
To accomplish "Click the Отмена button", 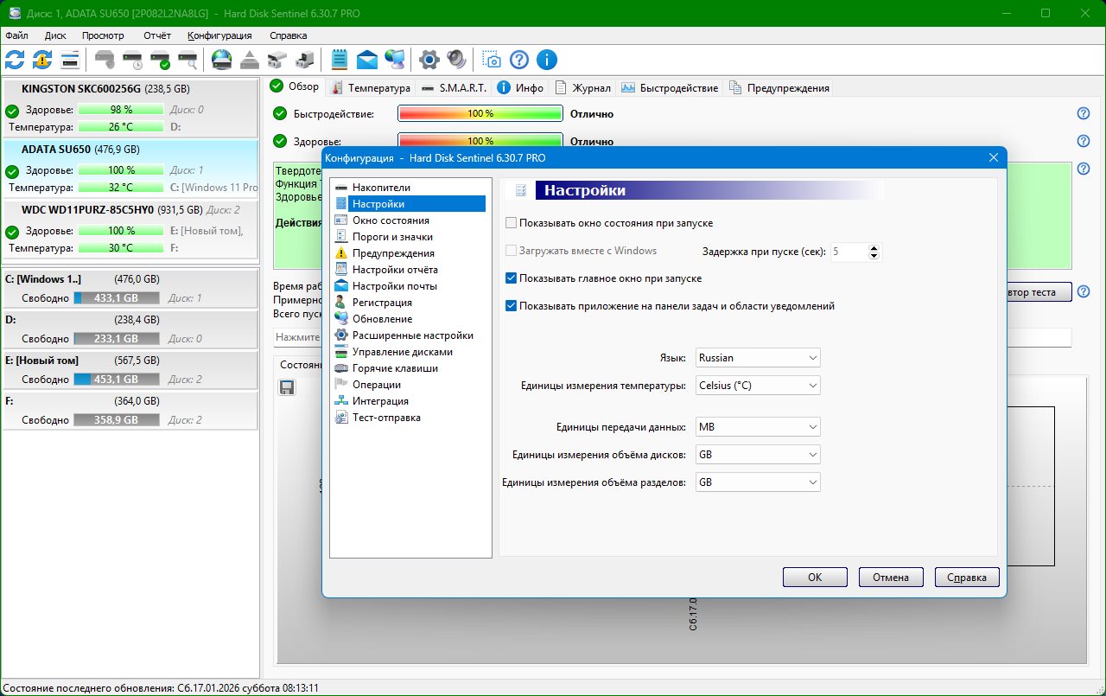I will point(891,578).
